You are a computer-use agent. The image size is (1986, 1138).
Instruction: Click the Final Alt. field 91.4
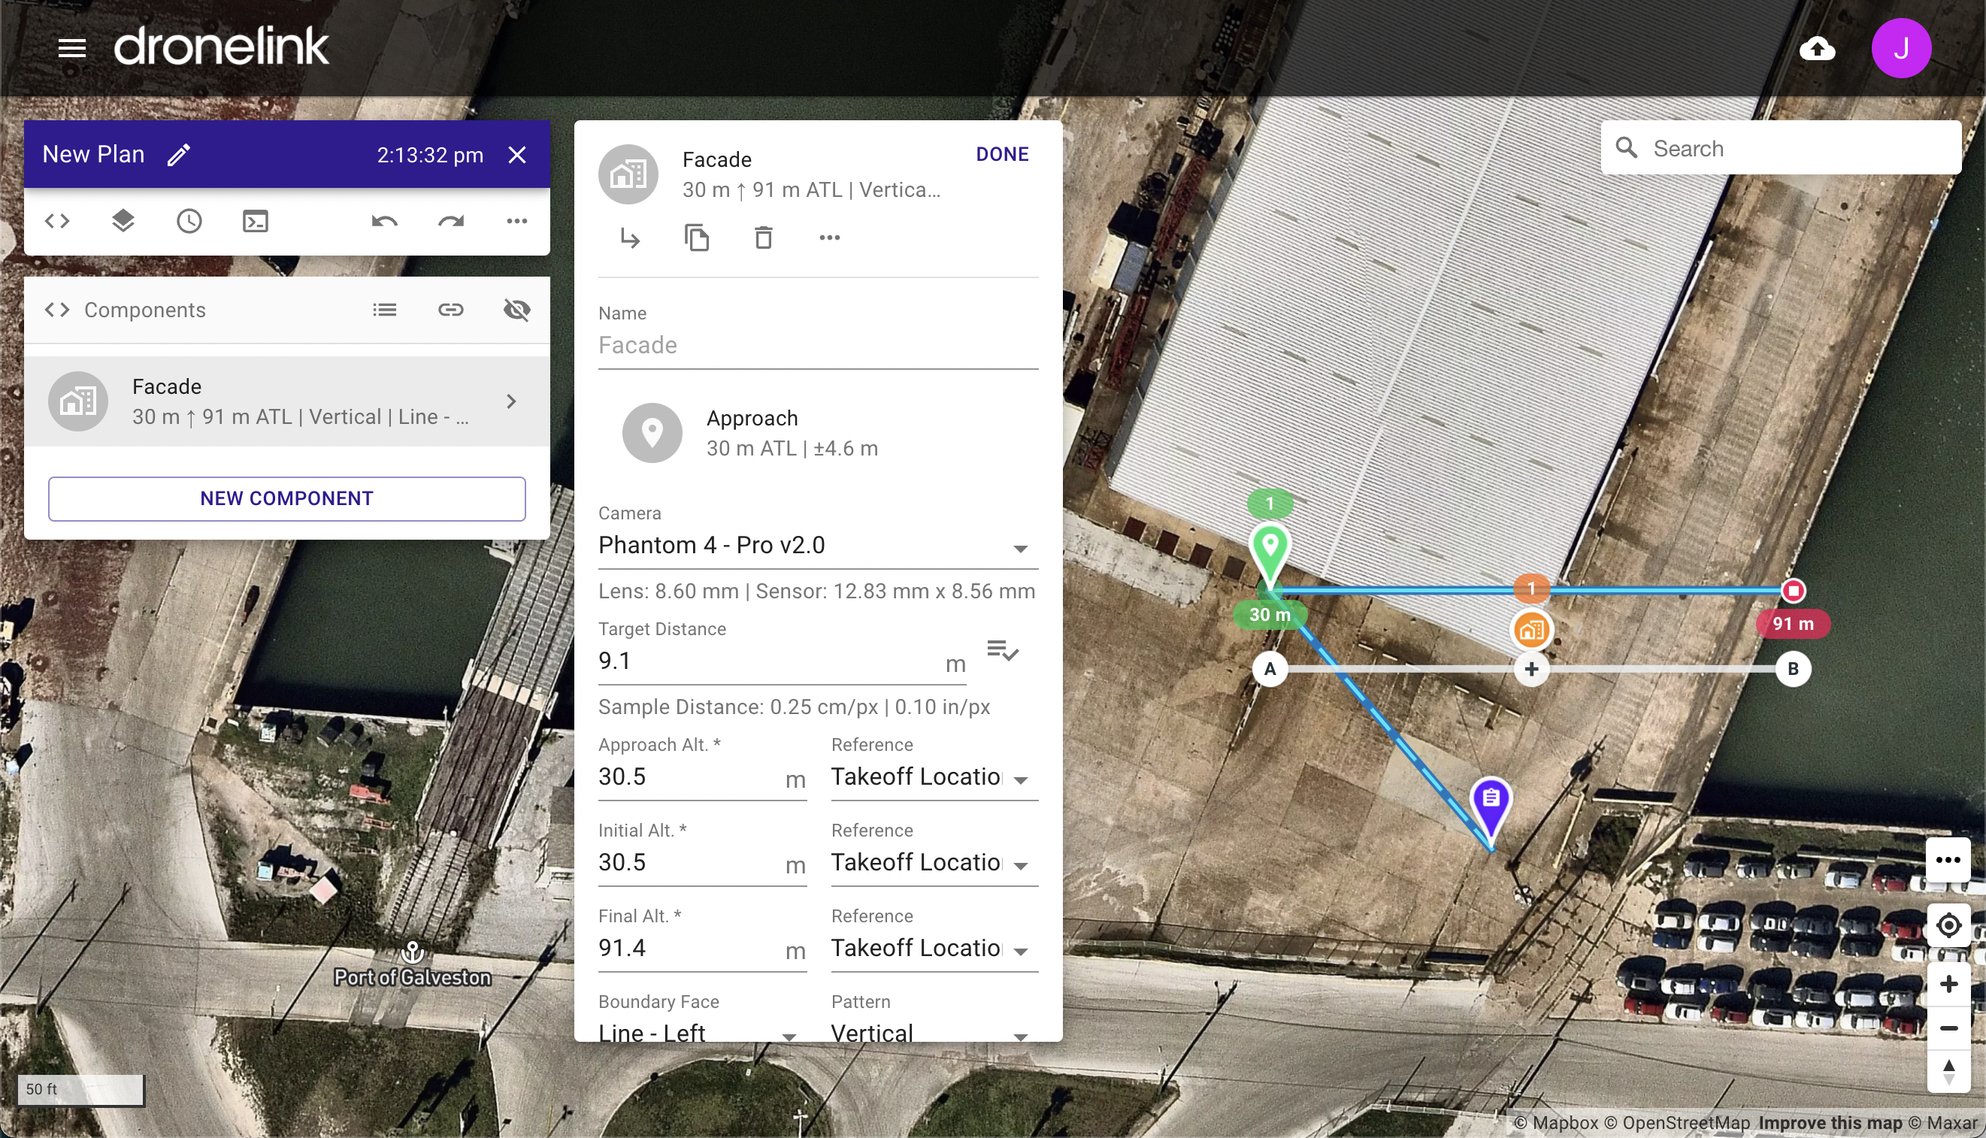point(702,949)
